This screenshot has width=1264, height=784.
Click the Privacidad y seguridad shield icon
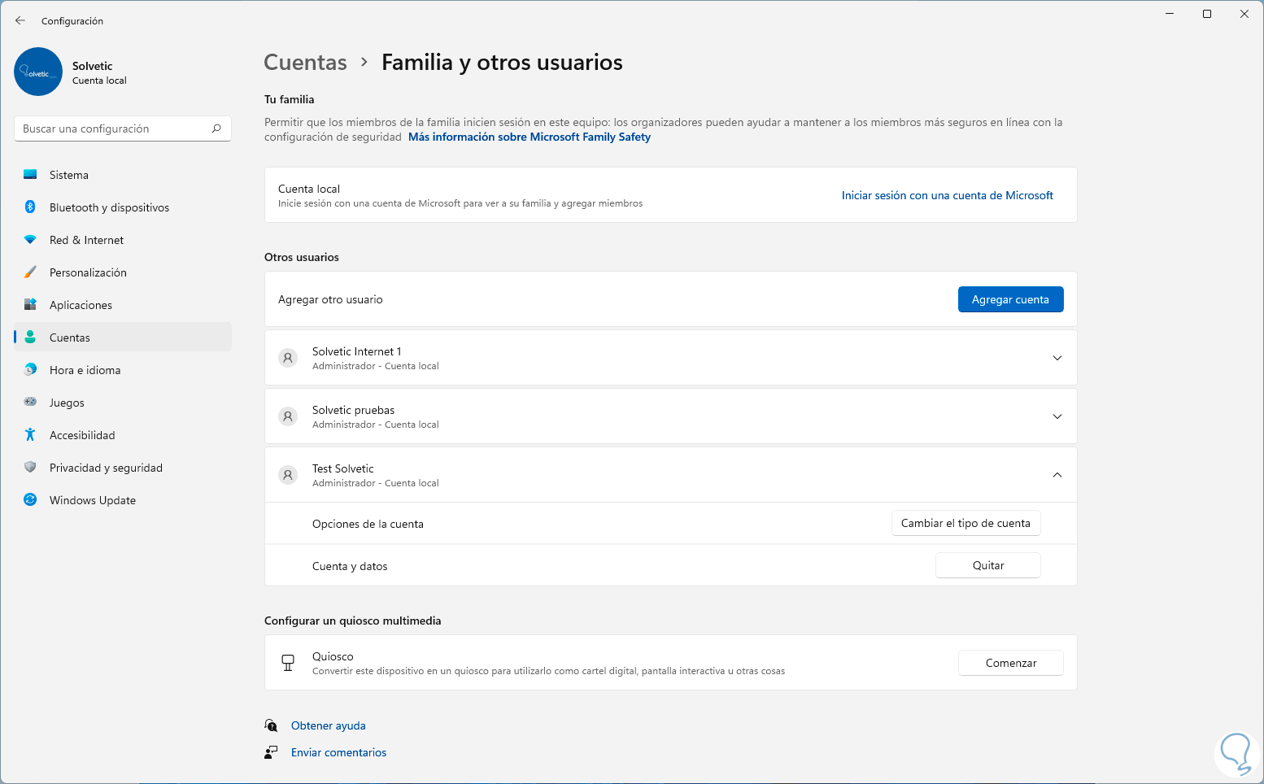(30, 468)
